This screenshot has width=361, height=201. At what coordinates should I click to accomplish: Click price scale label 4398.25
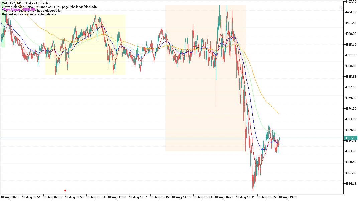pos(350,34)
